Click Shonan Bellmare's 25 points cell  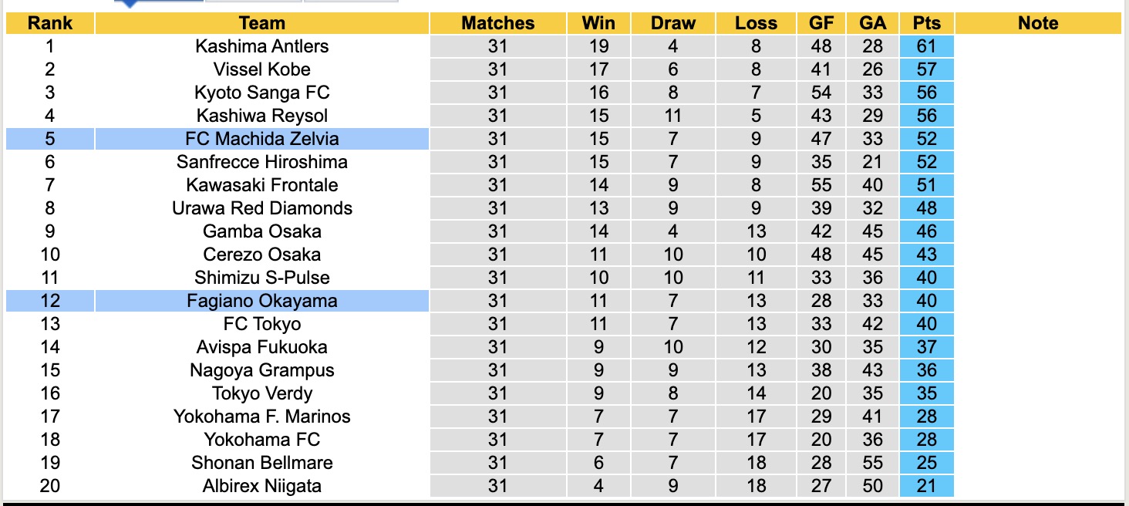926,463
